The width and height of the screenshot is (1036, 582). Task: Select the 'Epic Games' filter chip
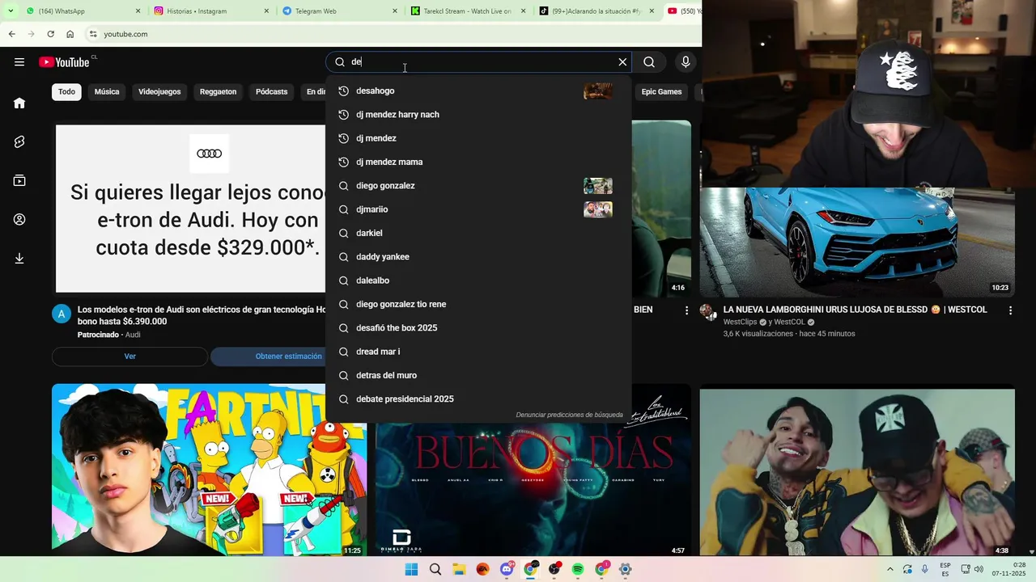pyautogui.click(x=661, y=91)
